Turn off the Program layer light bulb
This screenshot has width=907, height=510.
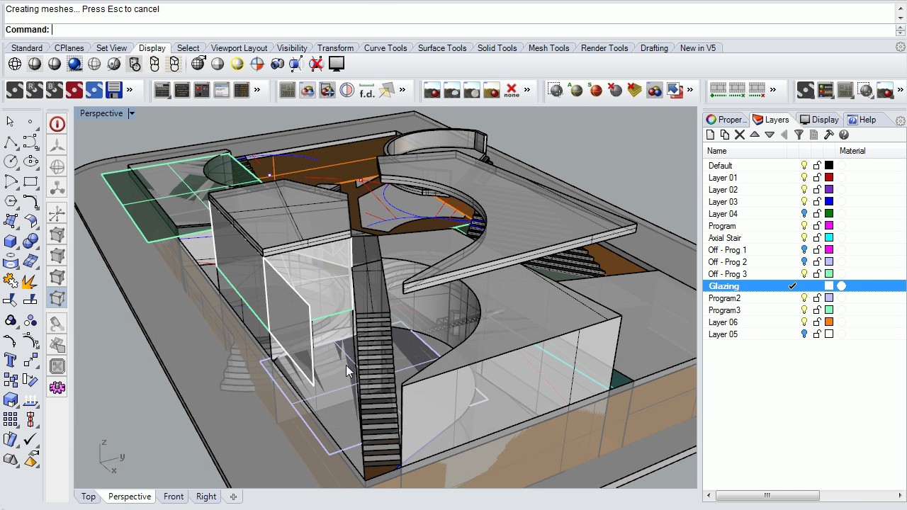tap(804, 225)
